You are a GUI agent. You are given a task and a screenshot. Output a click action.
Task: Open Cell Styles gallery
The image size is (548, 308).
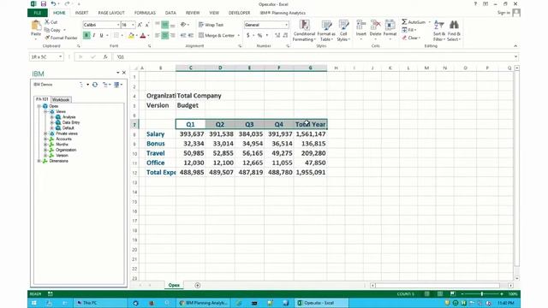[343, 31]
